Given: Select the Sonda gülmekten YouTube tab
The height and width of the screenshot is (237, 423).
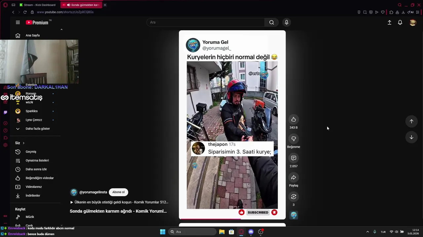Looking at the screenshot, I should pos(82,5).
